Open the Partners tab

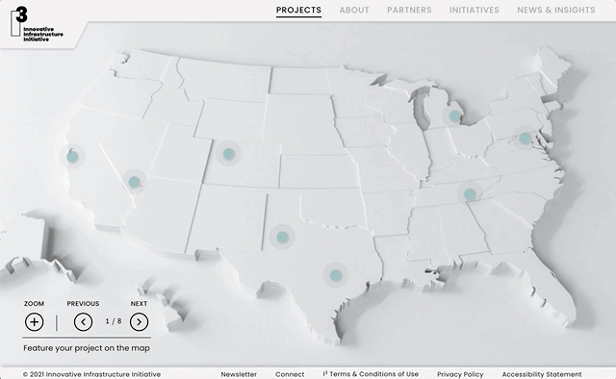[409, 11]
